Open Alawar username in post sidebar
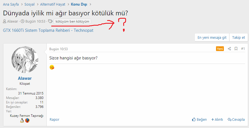The width and height of the screenshot is (249, 128). point(25,78)
